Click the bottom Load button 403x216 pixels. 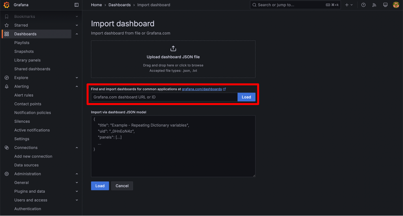pos(100,186)
